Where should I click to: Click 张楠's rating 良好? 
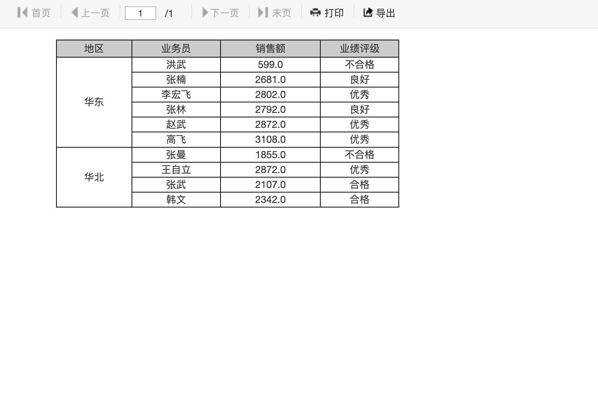360,80
